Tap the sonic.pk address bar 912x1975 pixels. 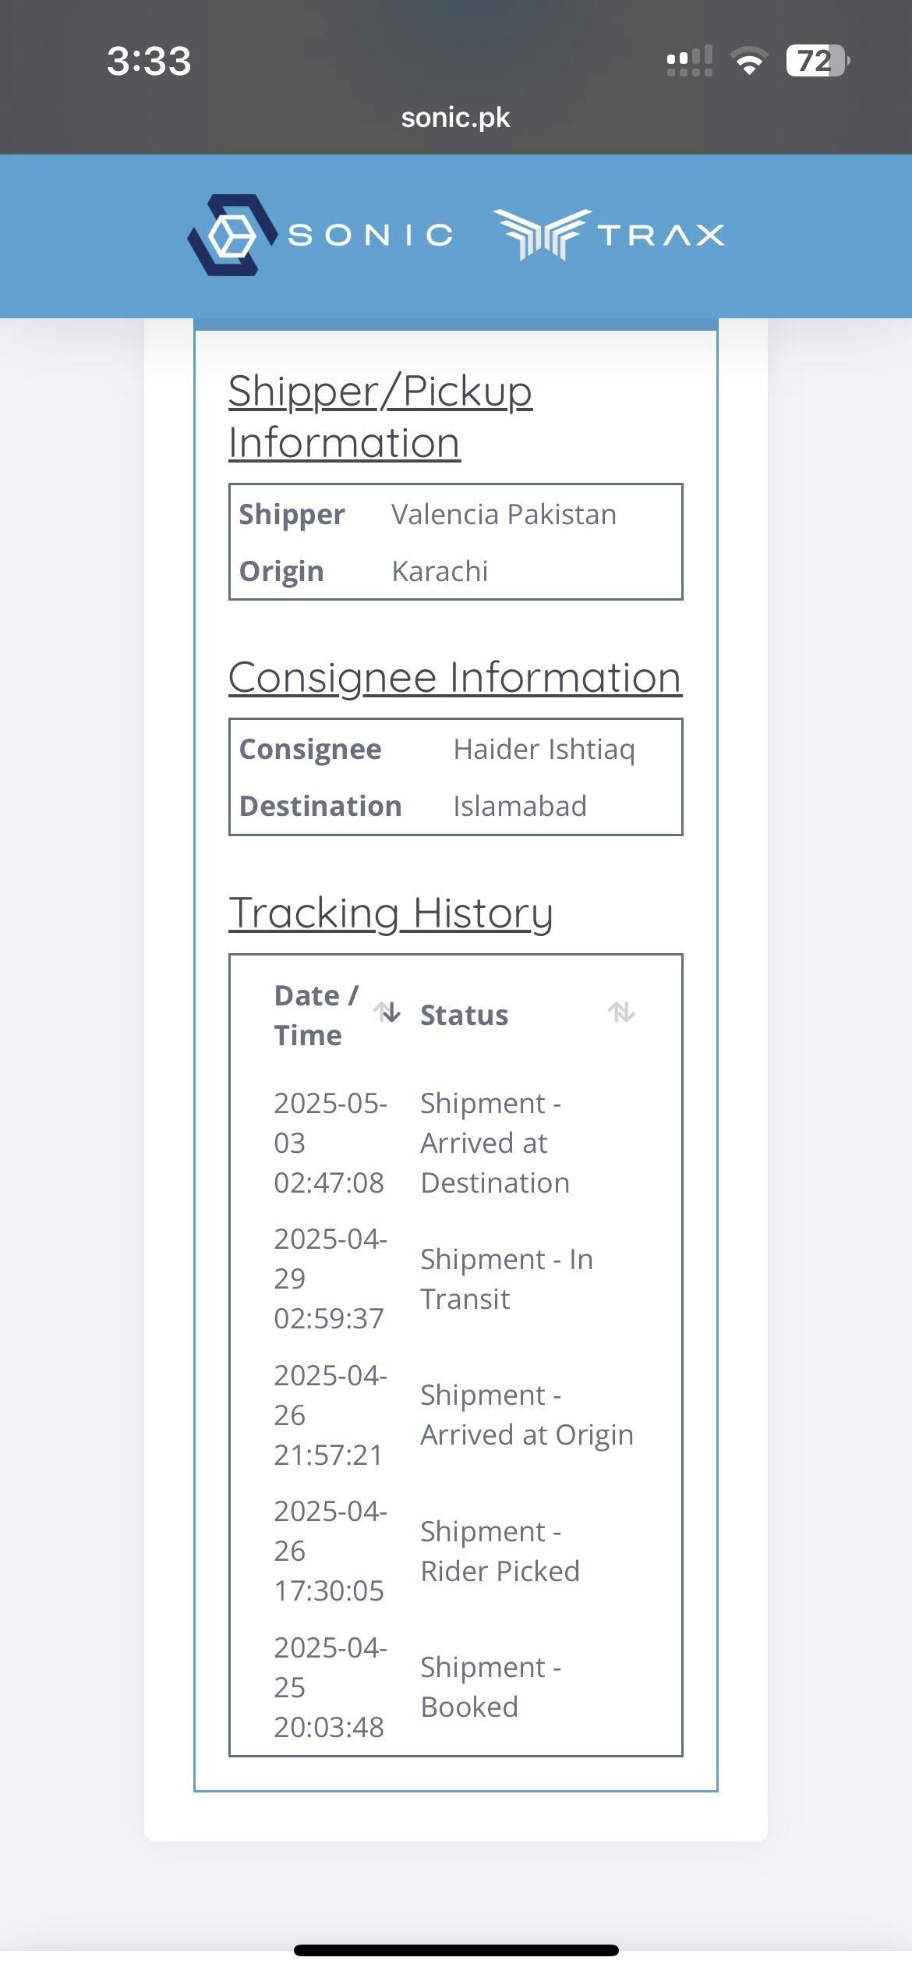coord(455,118)
